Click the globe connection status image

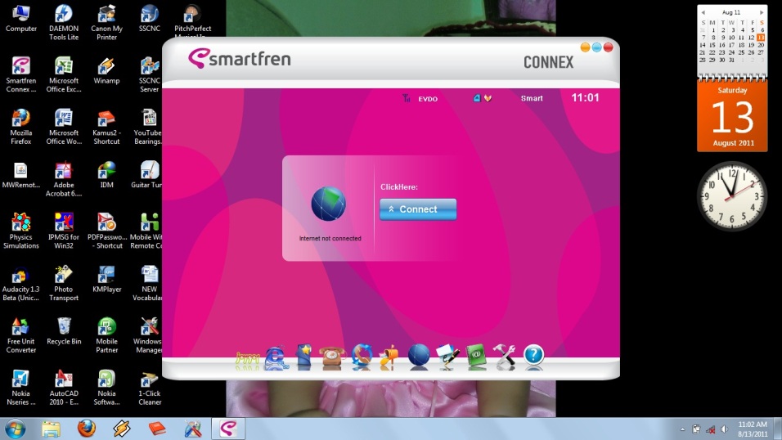tap(328, 204)
